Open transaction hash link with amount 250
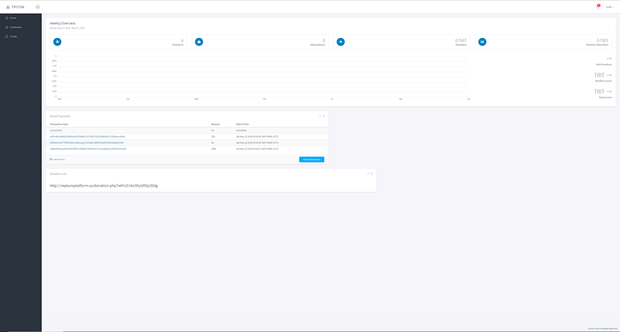620x332 pixels. pos(88,136)
